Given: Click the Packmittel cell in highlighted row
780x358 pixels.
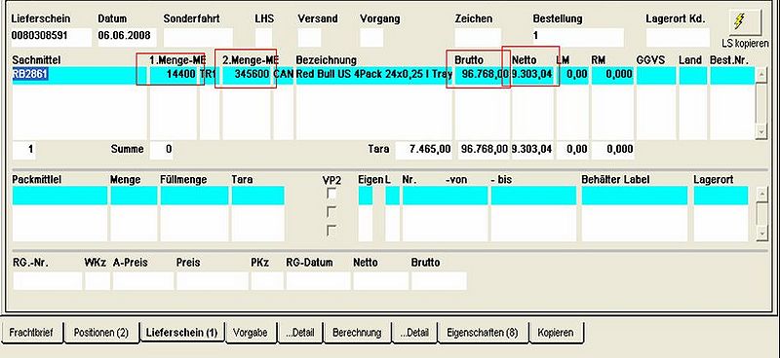Looking at the screenshot, I should coord(59,196).
